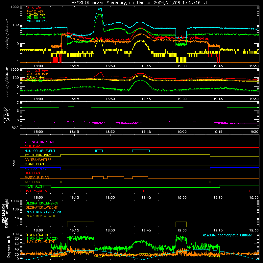Click the SAA_FLAG label

click(32, 173)
